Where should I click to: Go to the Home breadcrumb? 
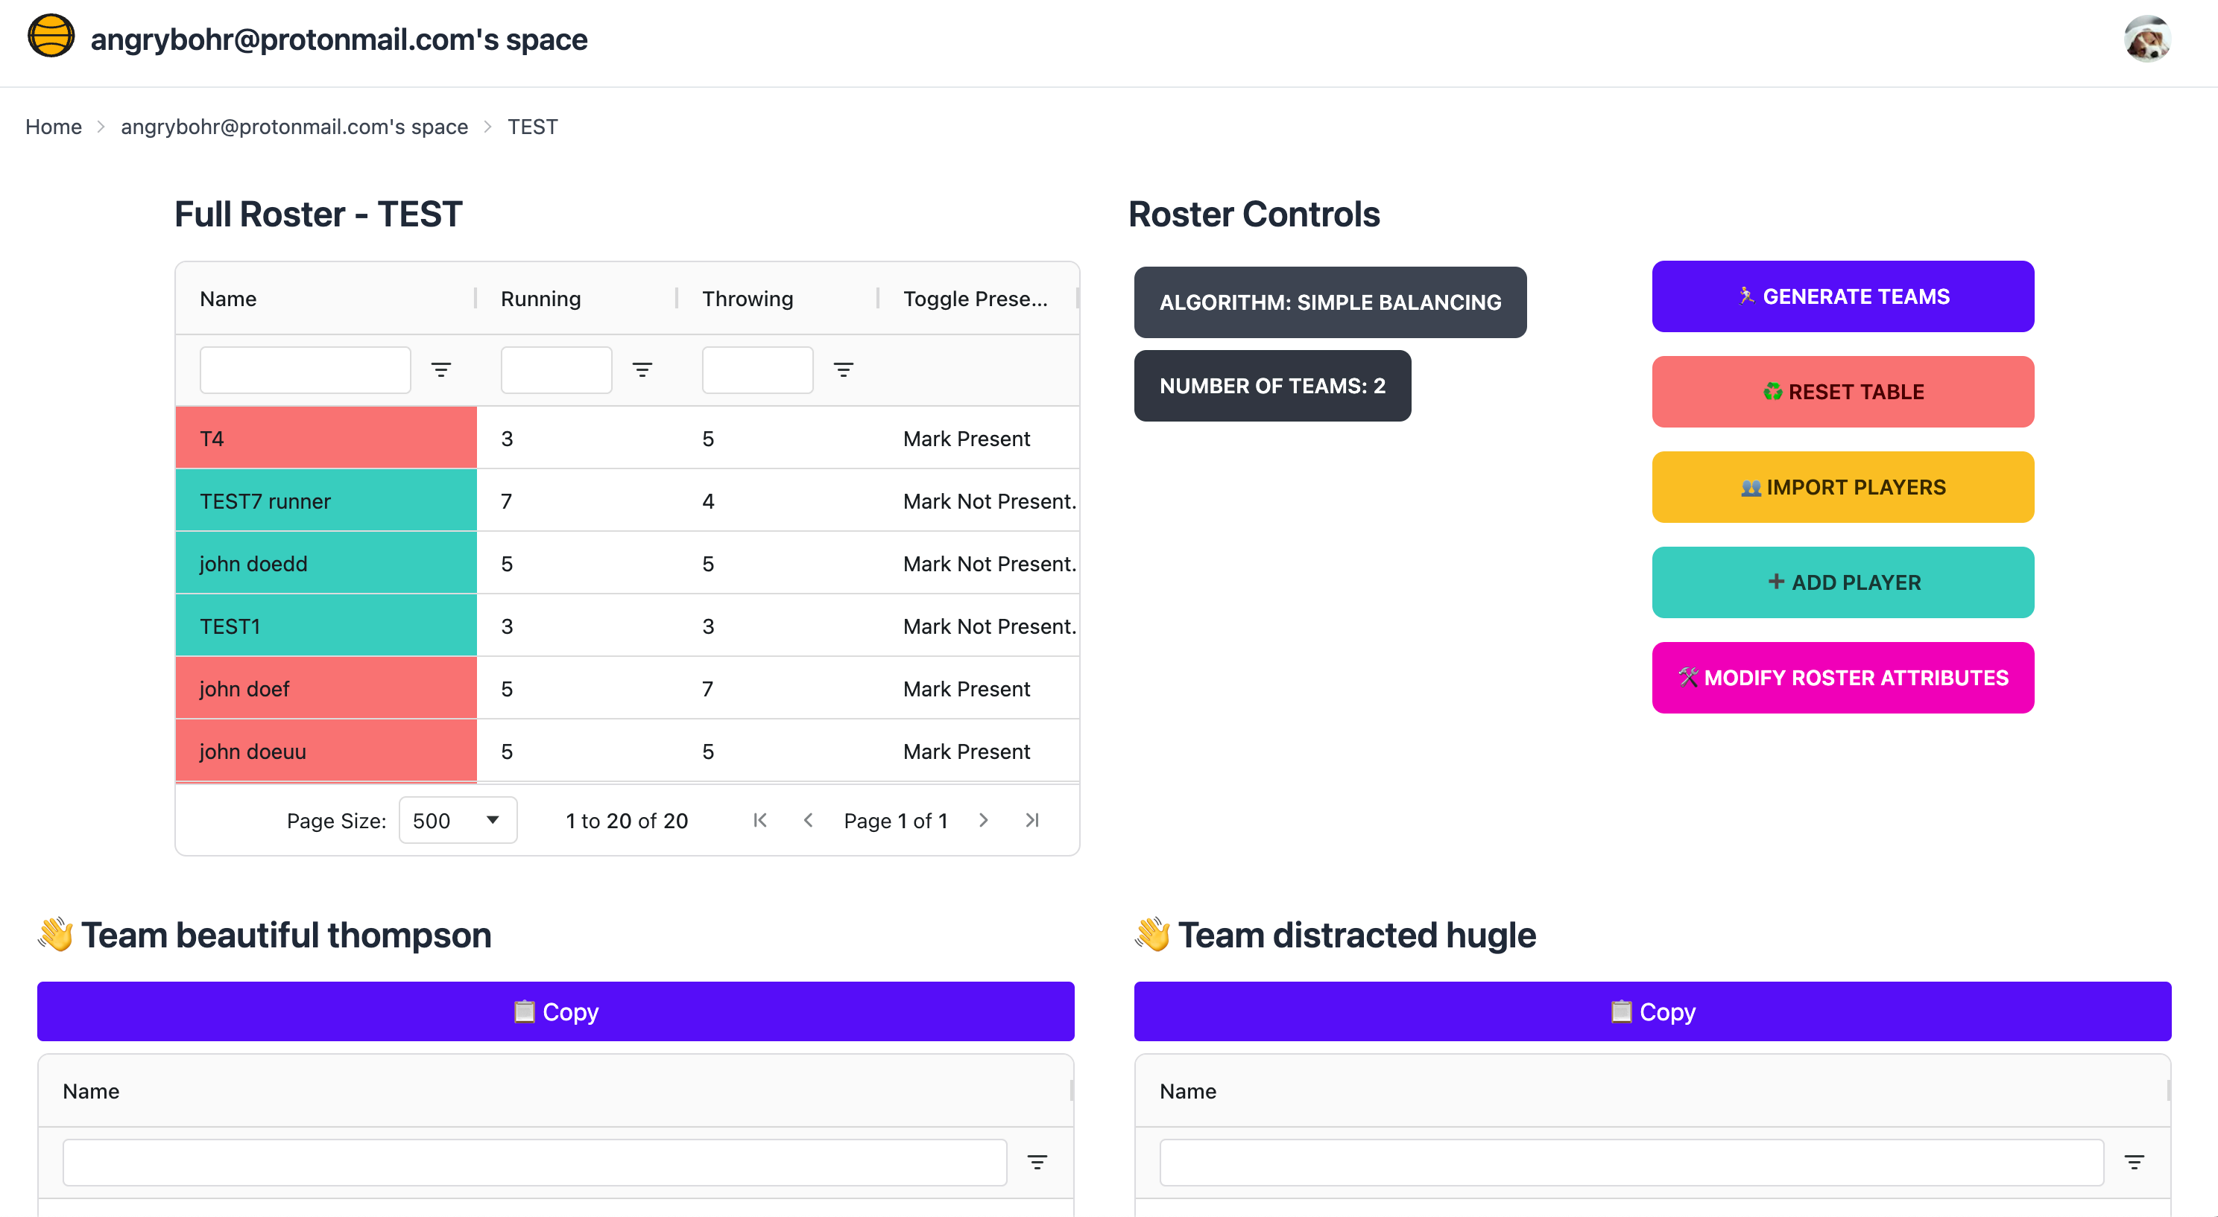pyautogui.click(x=54, y=127)
